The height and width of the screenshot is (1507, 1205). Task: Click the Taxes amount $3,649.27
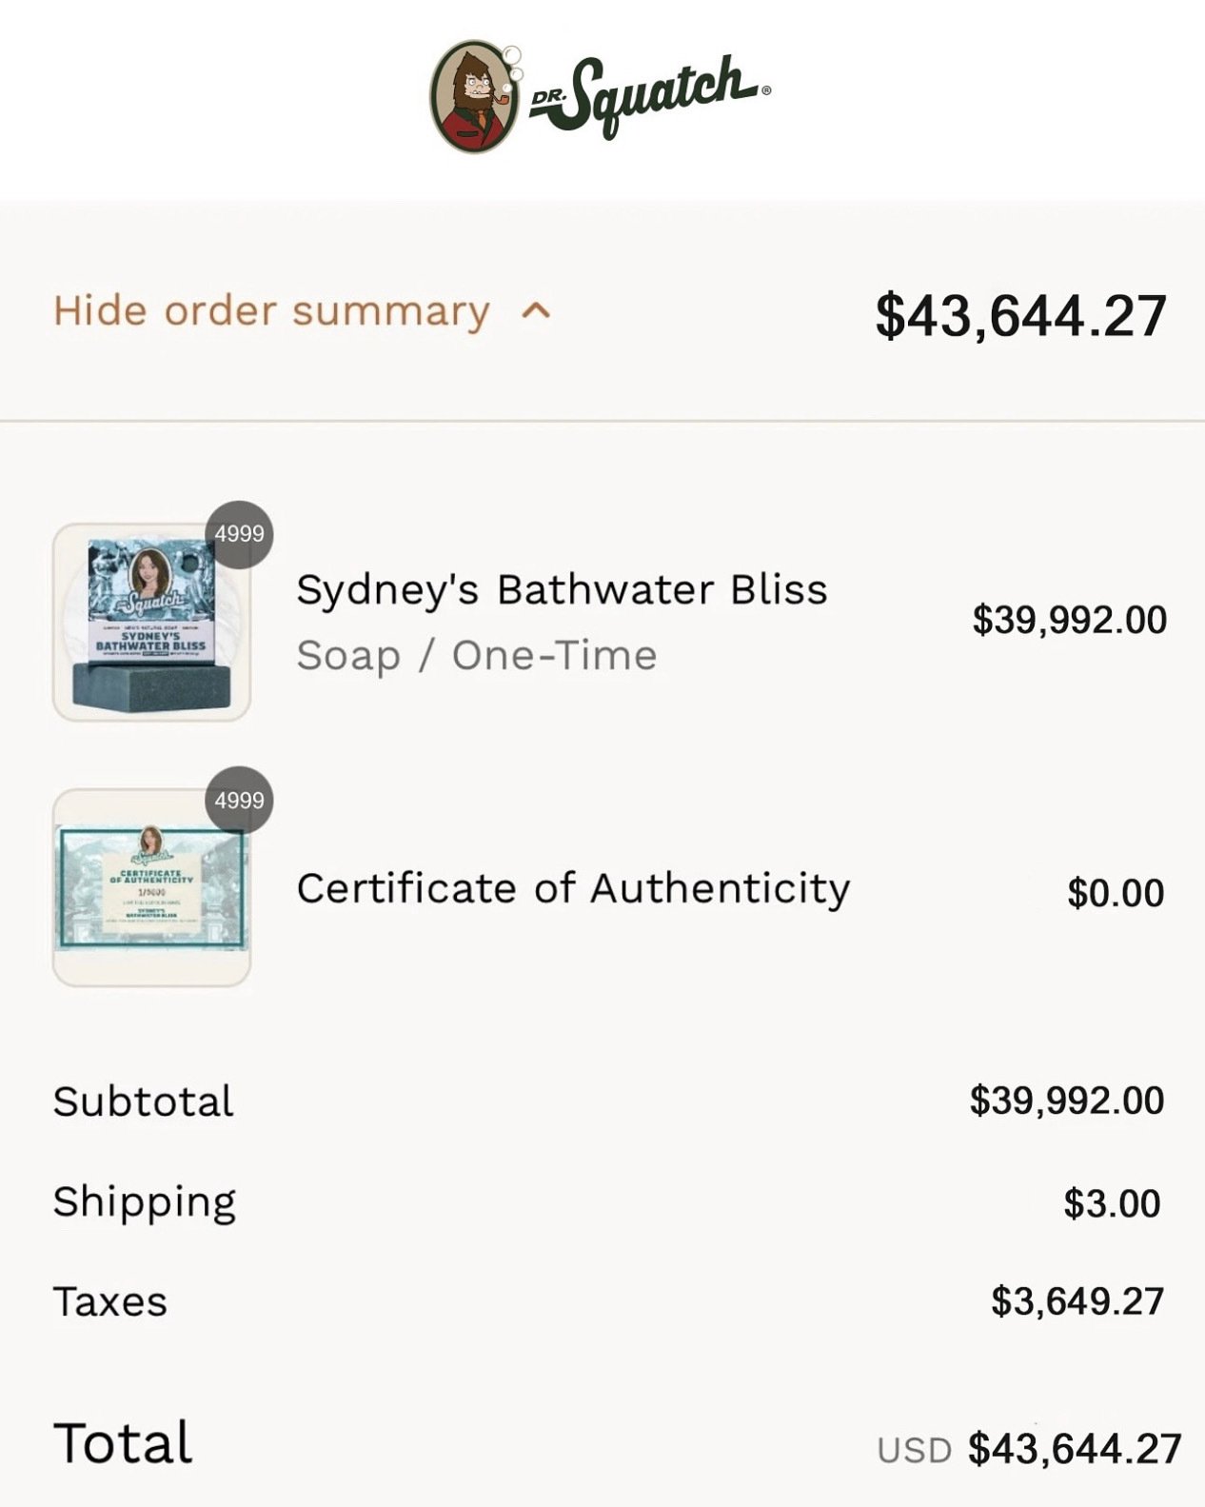tap(1077, 1301)
